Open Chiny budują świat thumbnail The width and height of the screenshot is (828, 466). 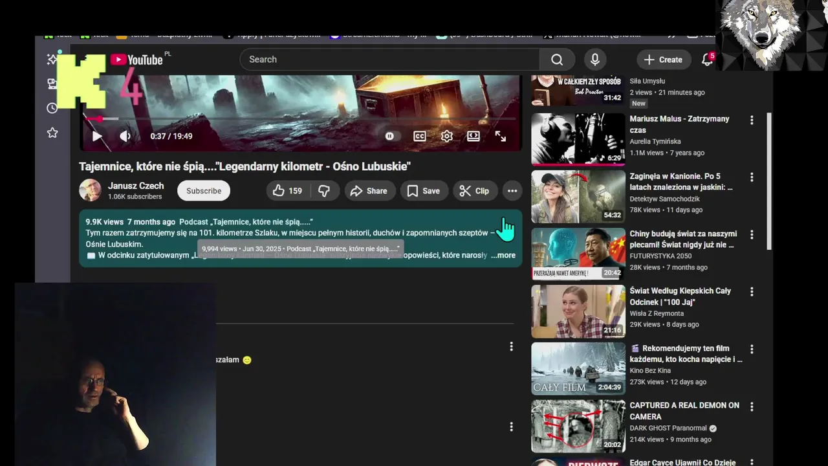pyautogui.click(x=578, y=254)
